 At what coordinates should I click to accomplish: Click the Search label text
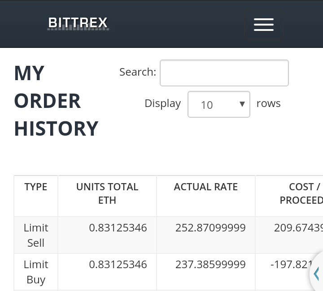tap(137, 72)
